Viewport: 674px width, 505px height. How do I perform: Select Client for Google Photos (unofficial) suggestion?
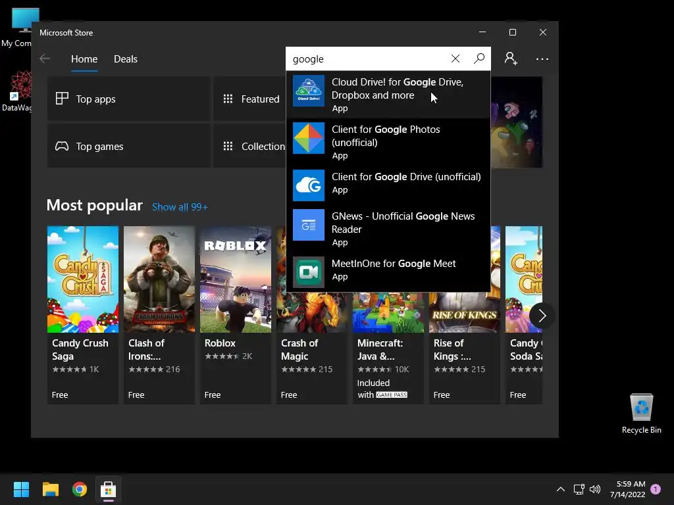[388, 142]
